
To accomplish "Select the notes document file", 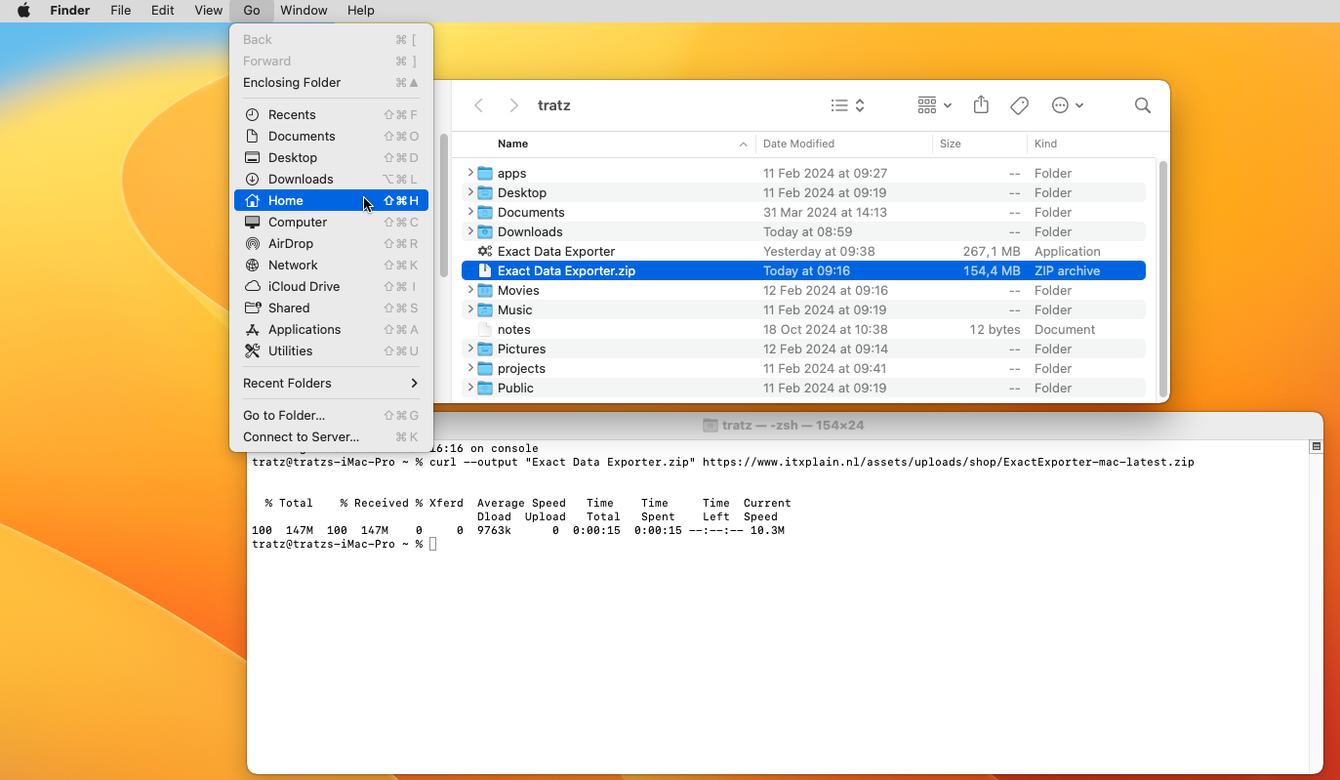I will [x=514, y=329].
